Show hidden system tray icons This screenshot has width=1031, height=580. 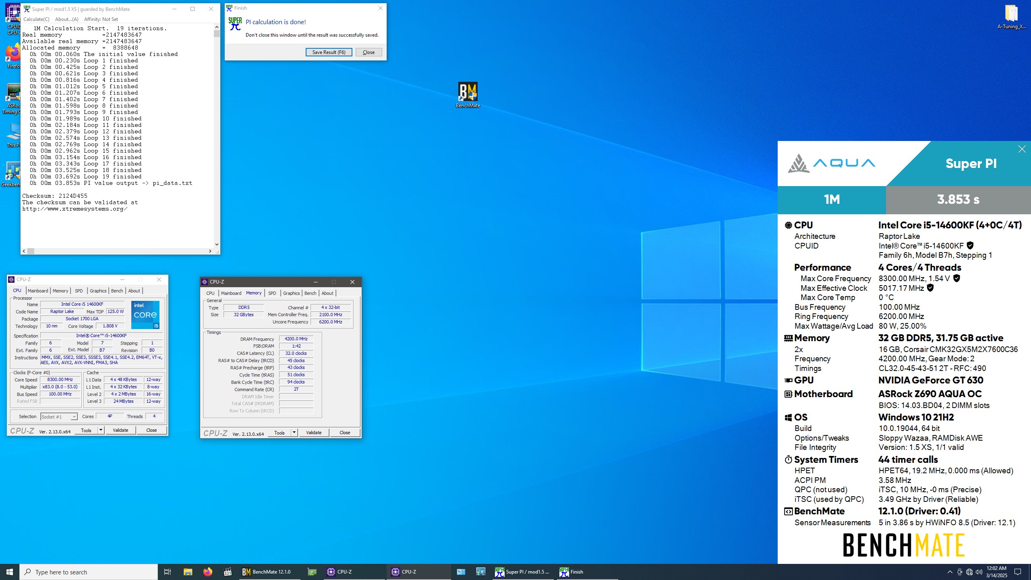[x=950, y=572]
